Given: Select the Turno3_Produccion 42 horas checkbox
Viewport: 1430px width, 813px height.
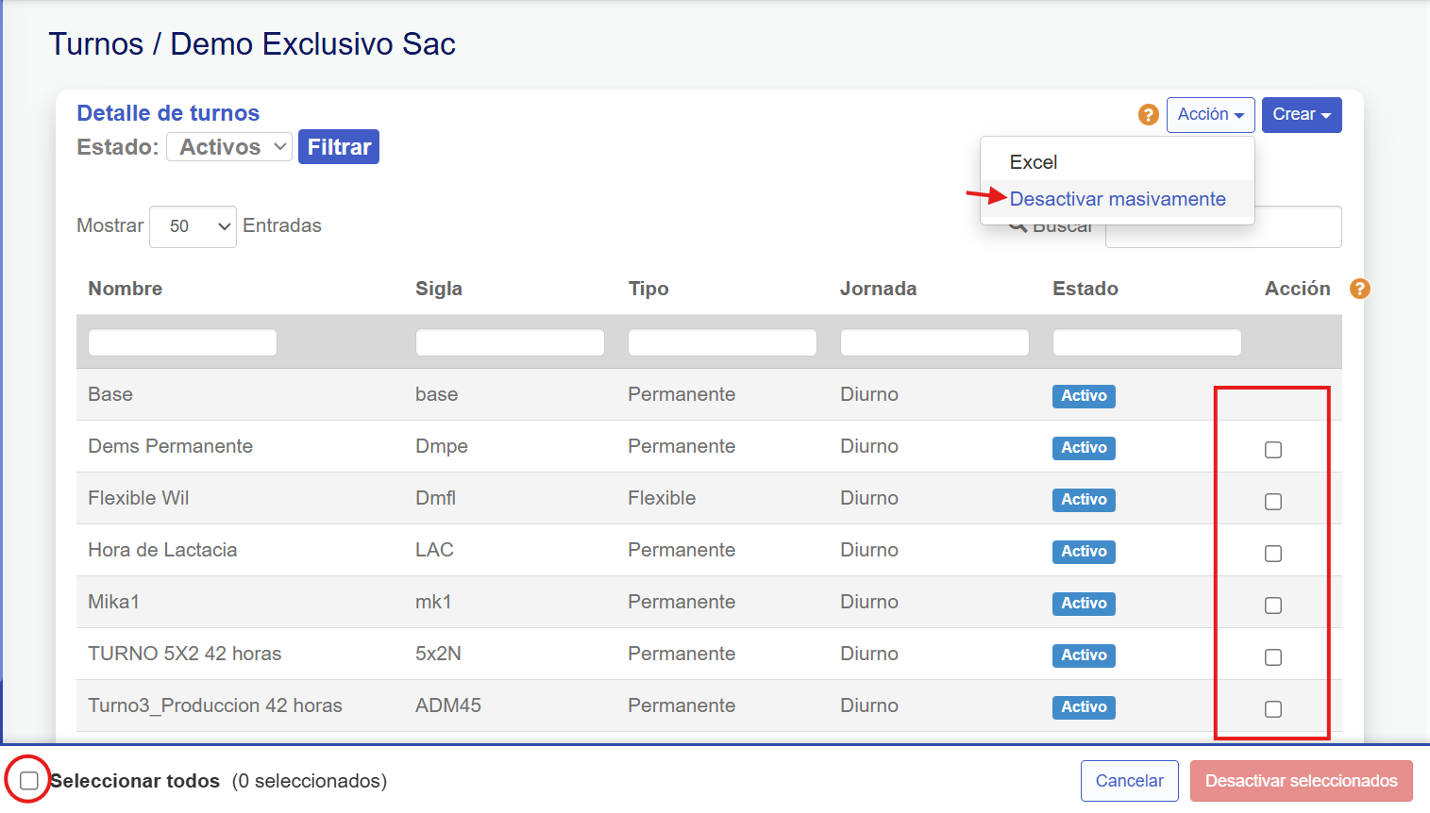Looking at the screenshot, I should coord(1272,709).
